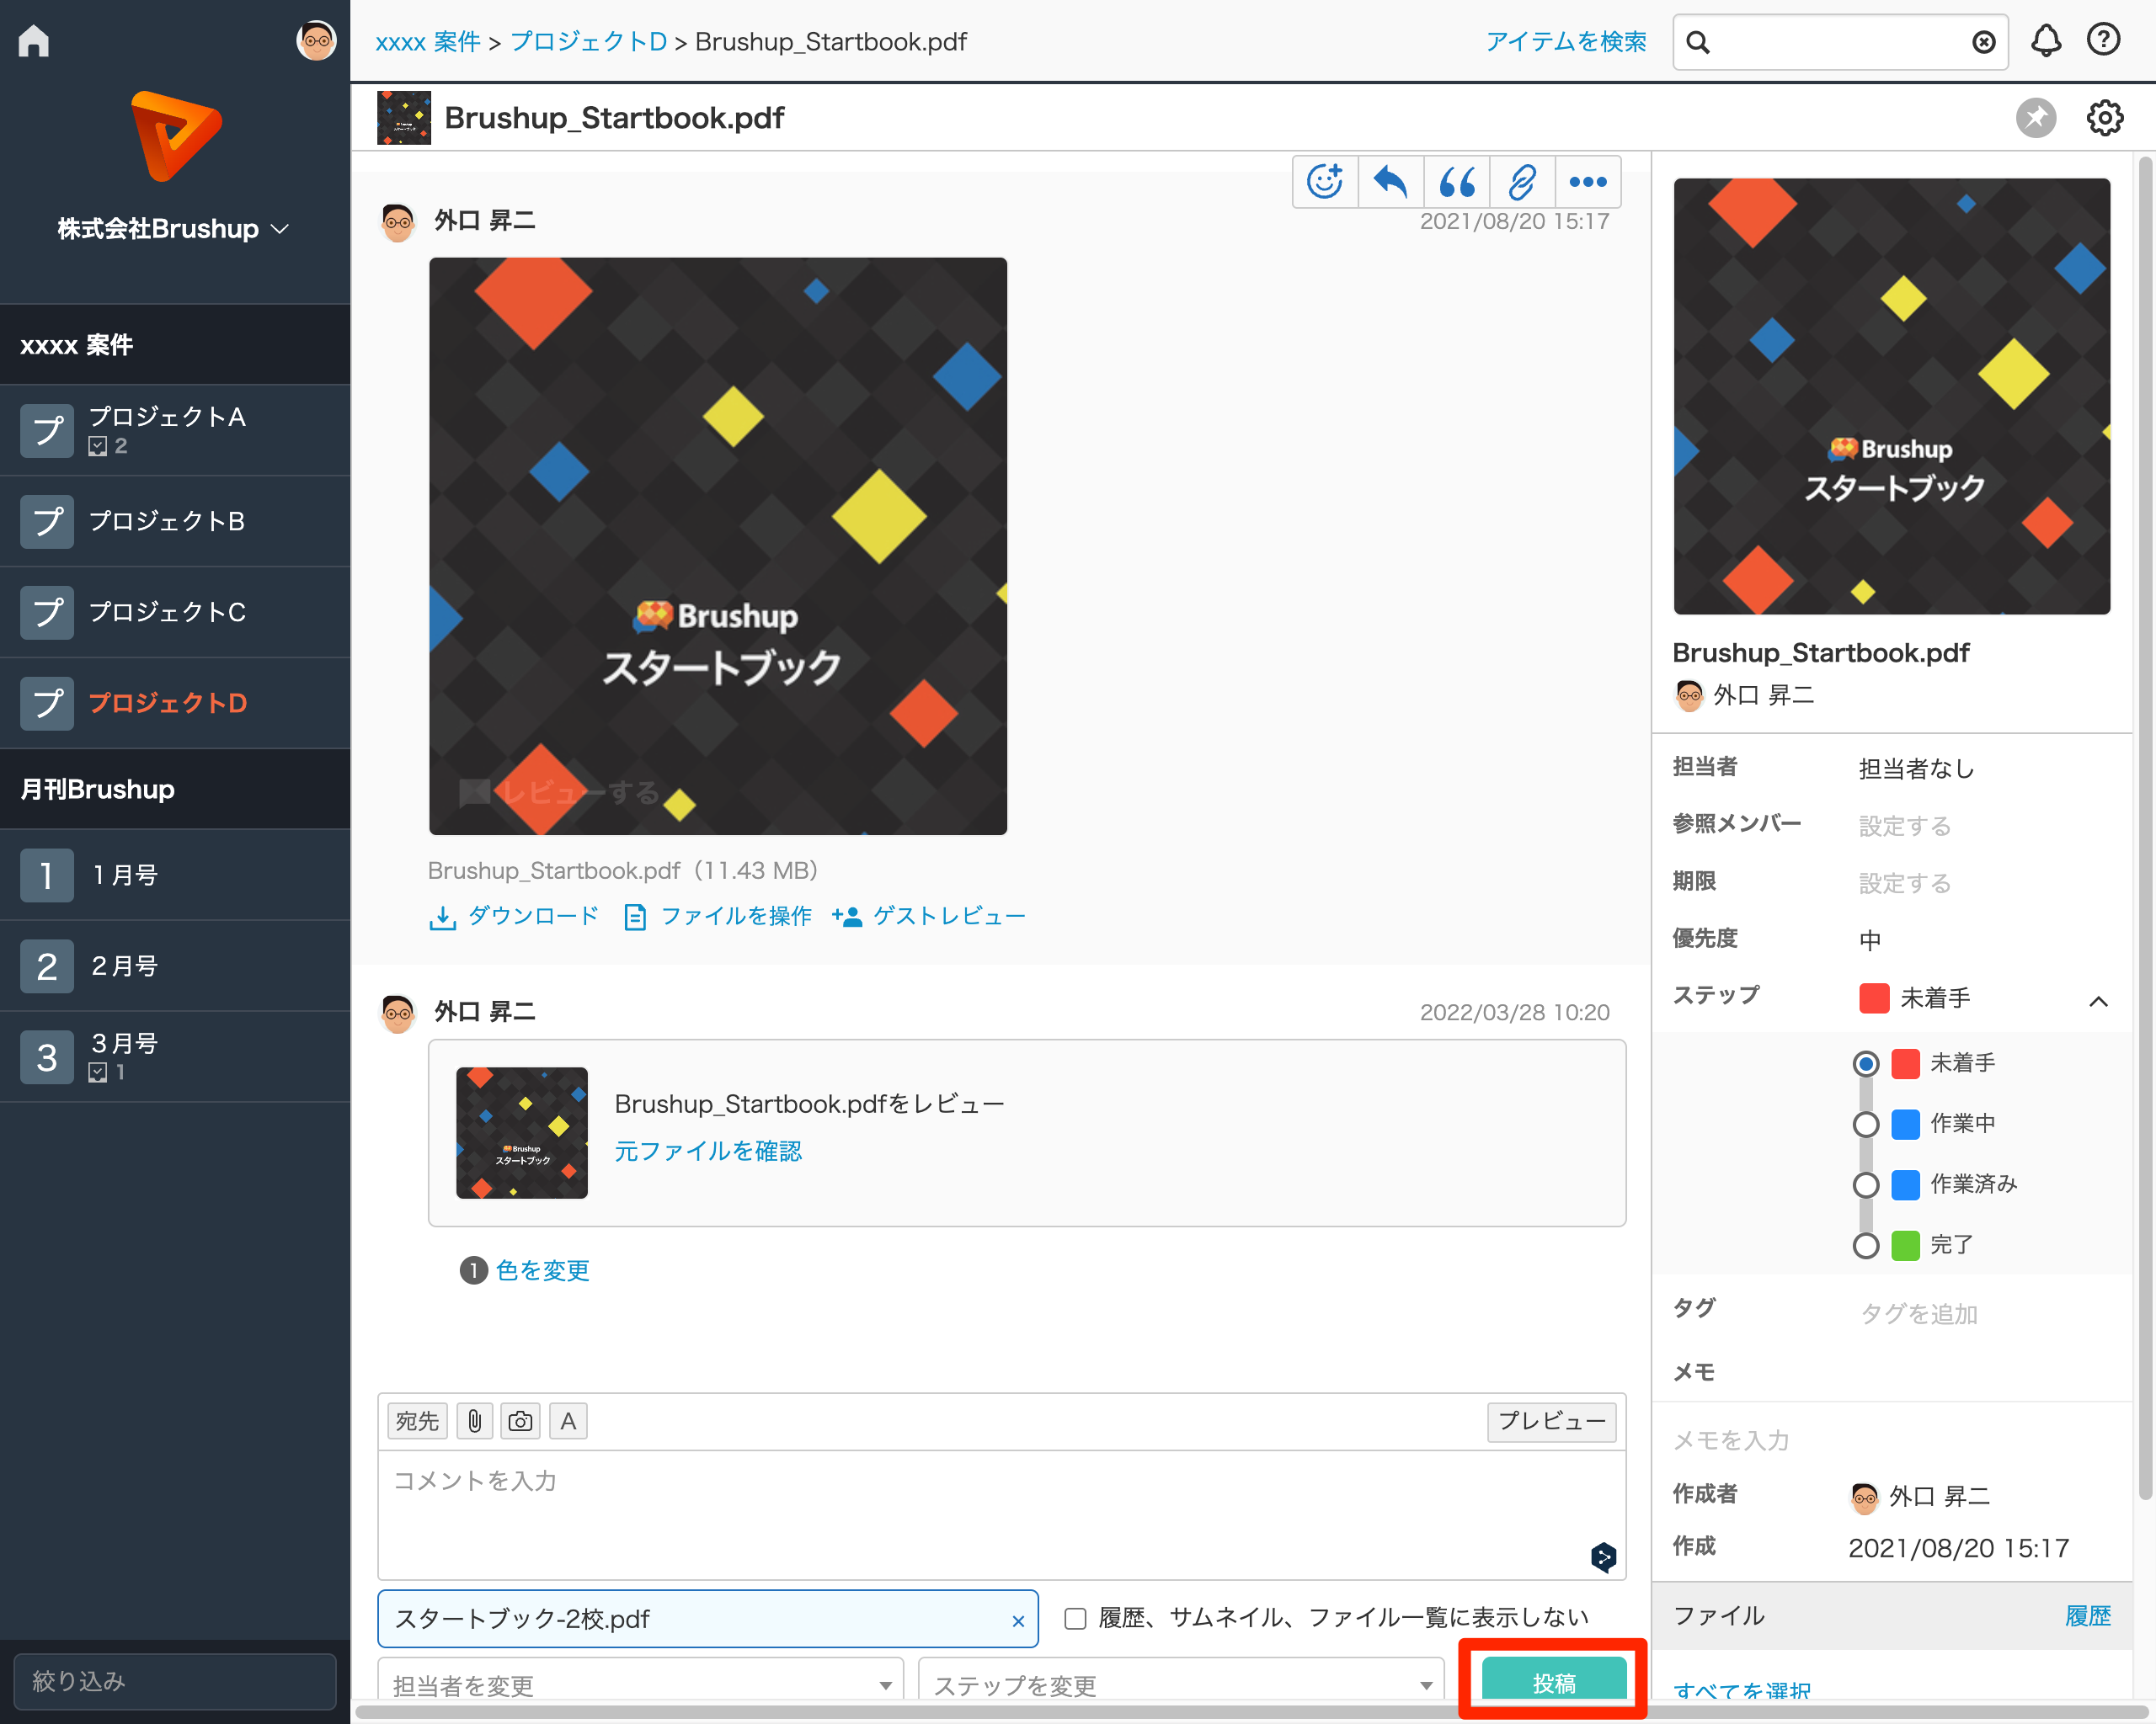Screen dimensions: 2156x1724
Task: Click the Brushup company logo
Action: pos(175,136)
